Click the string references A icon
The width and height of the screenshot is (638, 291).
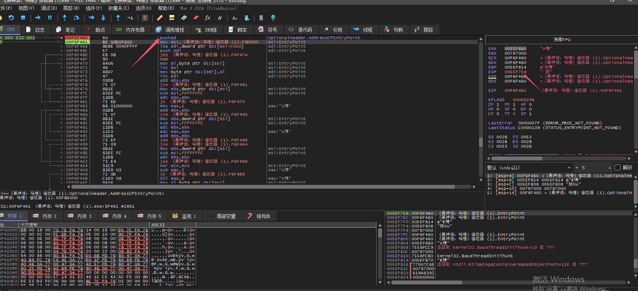(235, 18)
